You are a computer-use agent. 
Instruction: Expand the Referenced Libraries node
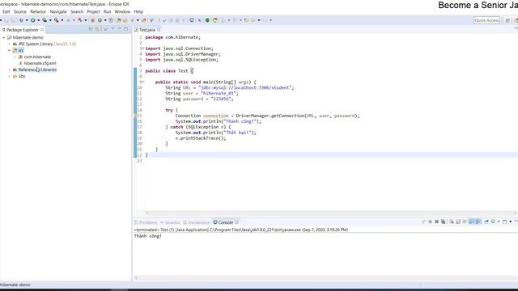pyautogui.click(x=9, y=70)
